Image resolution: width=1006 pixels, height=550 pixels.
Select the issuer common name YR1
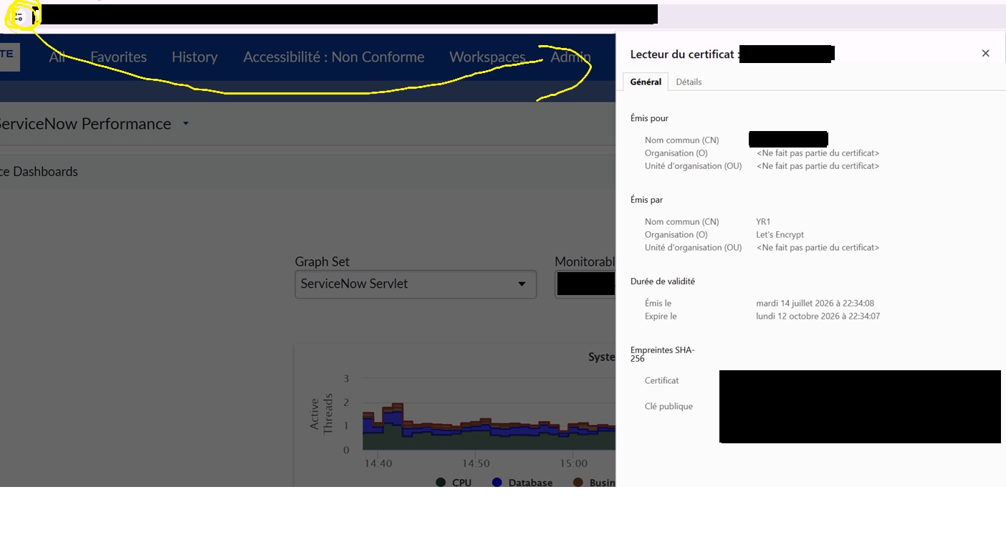coord(763,222)
